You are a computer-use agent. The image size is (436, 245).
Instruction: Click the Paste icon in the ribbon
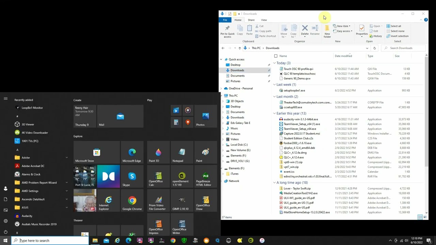[x=249, y=30]
